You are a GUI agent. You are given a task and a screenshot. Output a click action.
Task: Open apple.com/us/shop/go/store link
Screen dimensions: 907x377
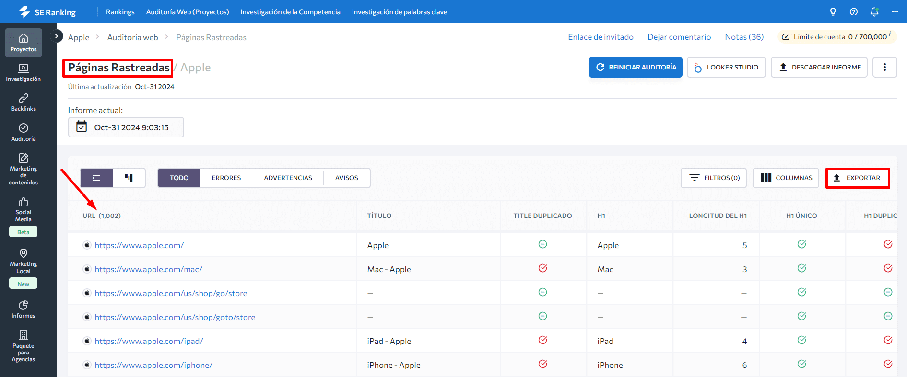tap(171, 293)
